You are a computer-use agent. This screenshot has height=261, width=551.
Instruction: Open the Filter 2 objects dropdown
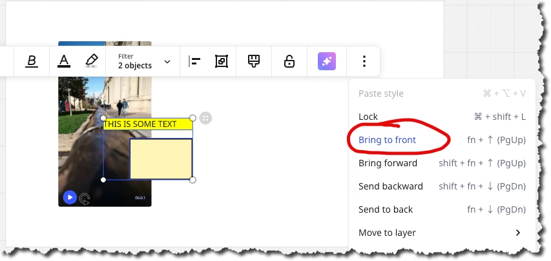coord(143,61)
